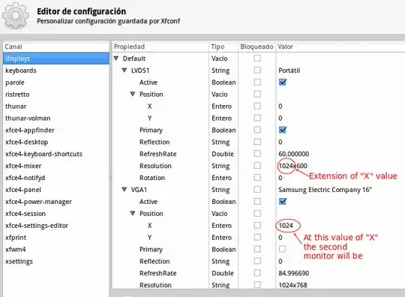Collapse Position under LVDS1
The height and width of the screenshot is (297, 405).
pos(133,94)
